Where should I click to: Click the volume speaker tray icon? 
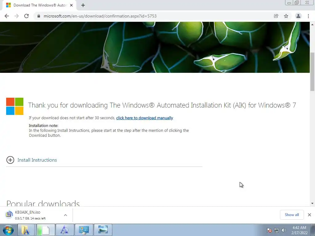tap(284, 230)
